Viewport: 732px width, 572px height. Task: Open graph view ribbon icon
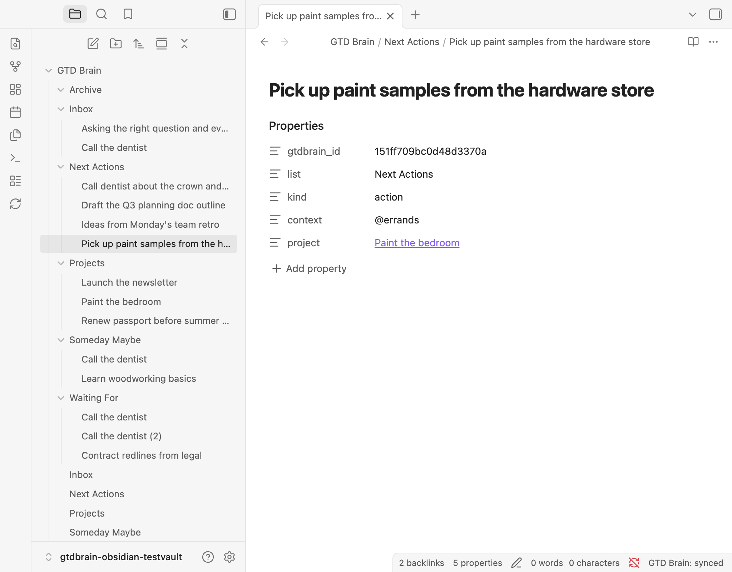point(15,66)
